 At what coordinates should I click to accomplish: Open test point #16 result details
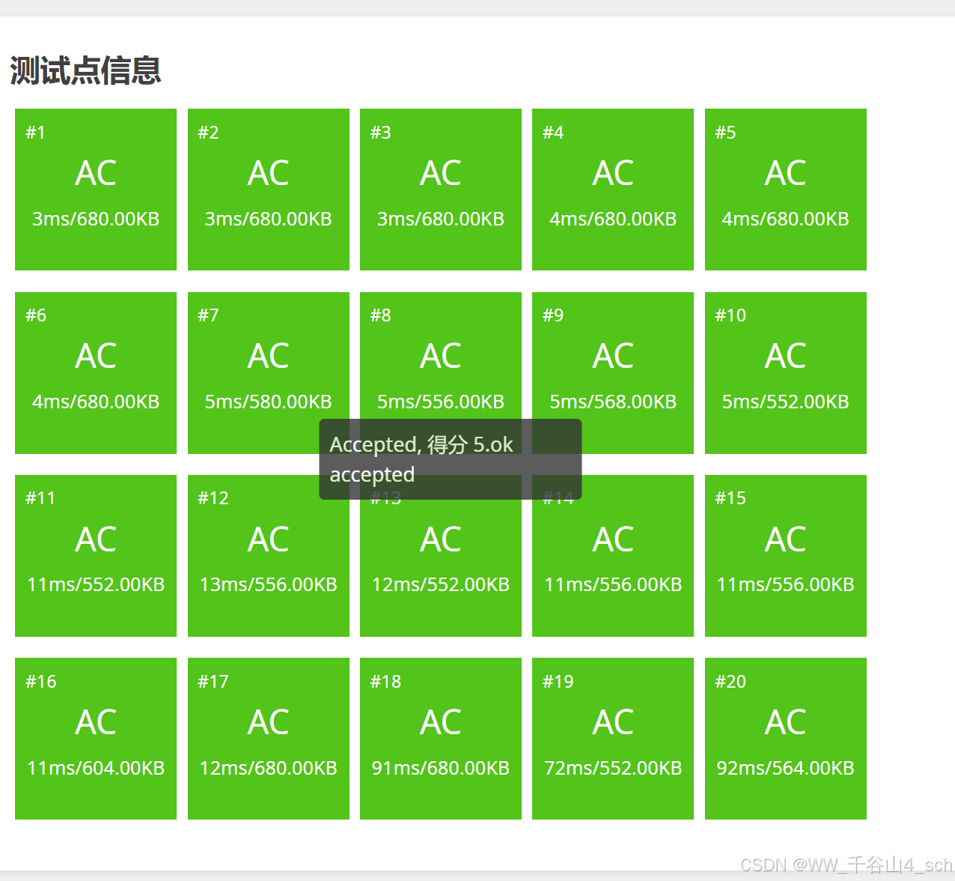95,738
